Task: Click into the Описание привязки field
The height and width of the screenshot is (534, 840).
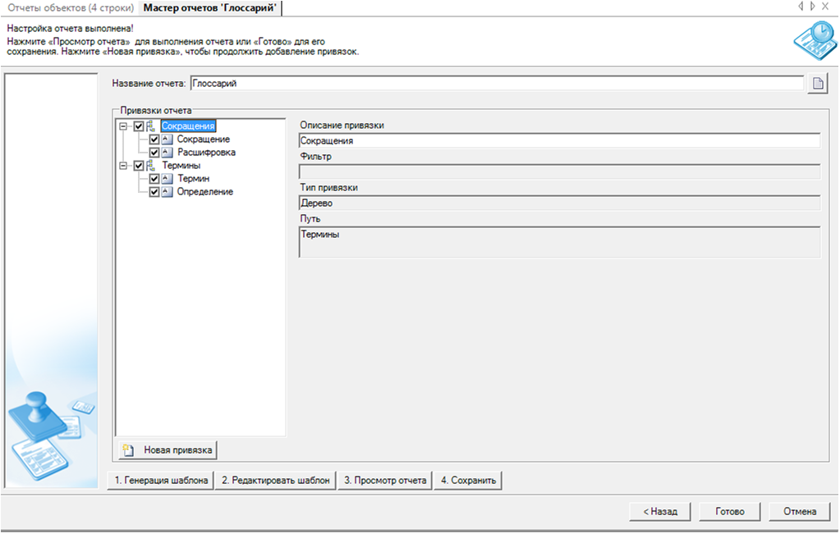Action: tap(558, 141)
